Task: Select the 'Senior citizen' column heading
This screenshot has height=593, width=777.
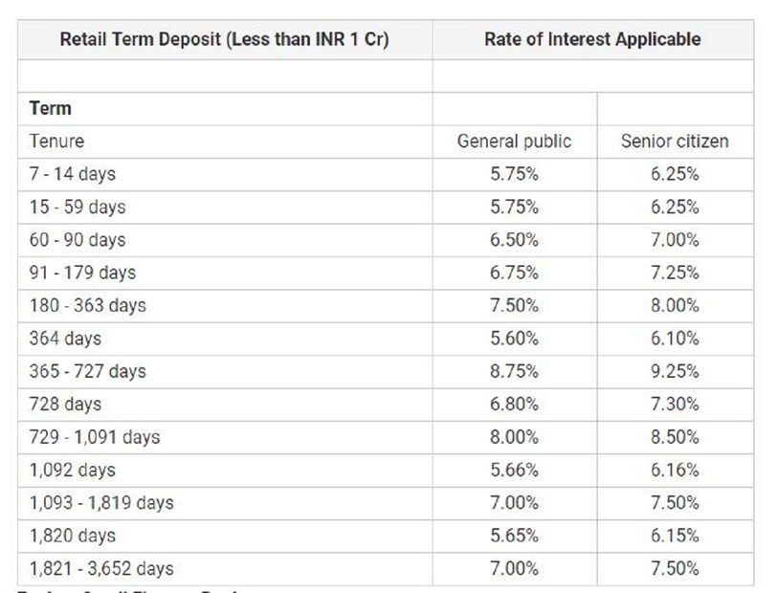Action: coord(675,142)
